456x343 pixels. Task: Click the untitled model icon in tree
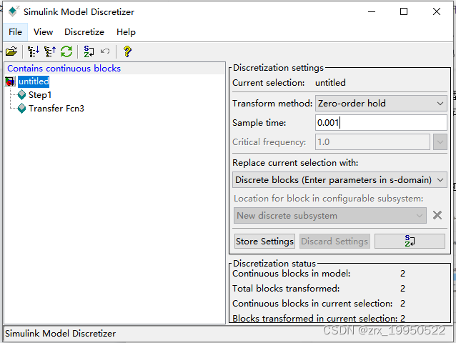coord(10,81)
